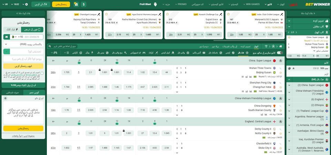Image resolution: width=331 pixels, height=155 pixels.
Task: Select the one-click registration option
Action: [12, 30]
